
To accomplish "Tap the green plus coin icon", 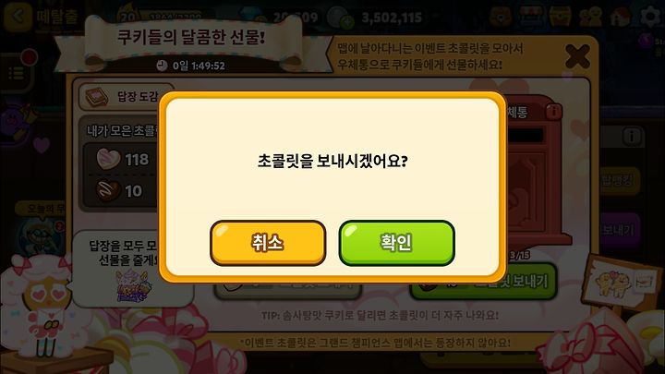I will 347,22.
